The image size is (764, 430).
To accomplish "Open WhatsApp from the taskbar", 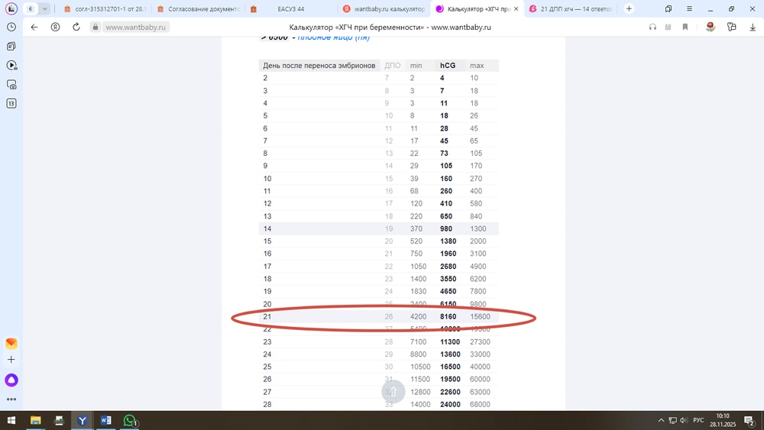I will pos(130,420).
